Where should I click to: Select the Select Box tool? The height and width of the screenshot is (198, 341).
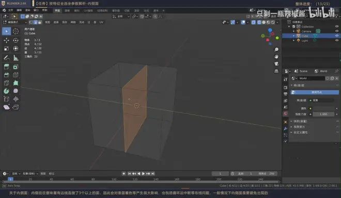pyautogui.click(x=7, y=31)
